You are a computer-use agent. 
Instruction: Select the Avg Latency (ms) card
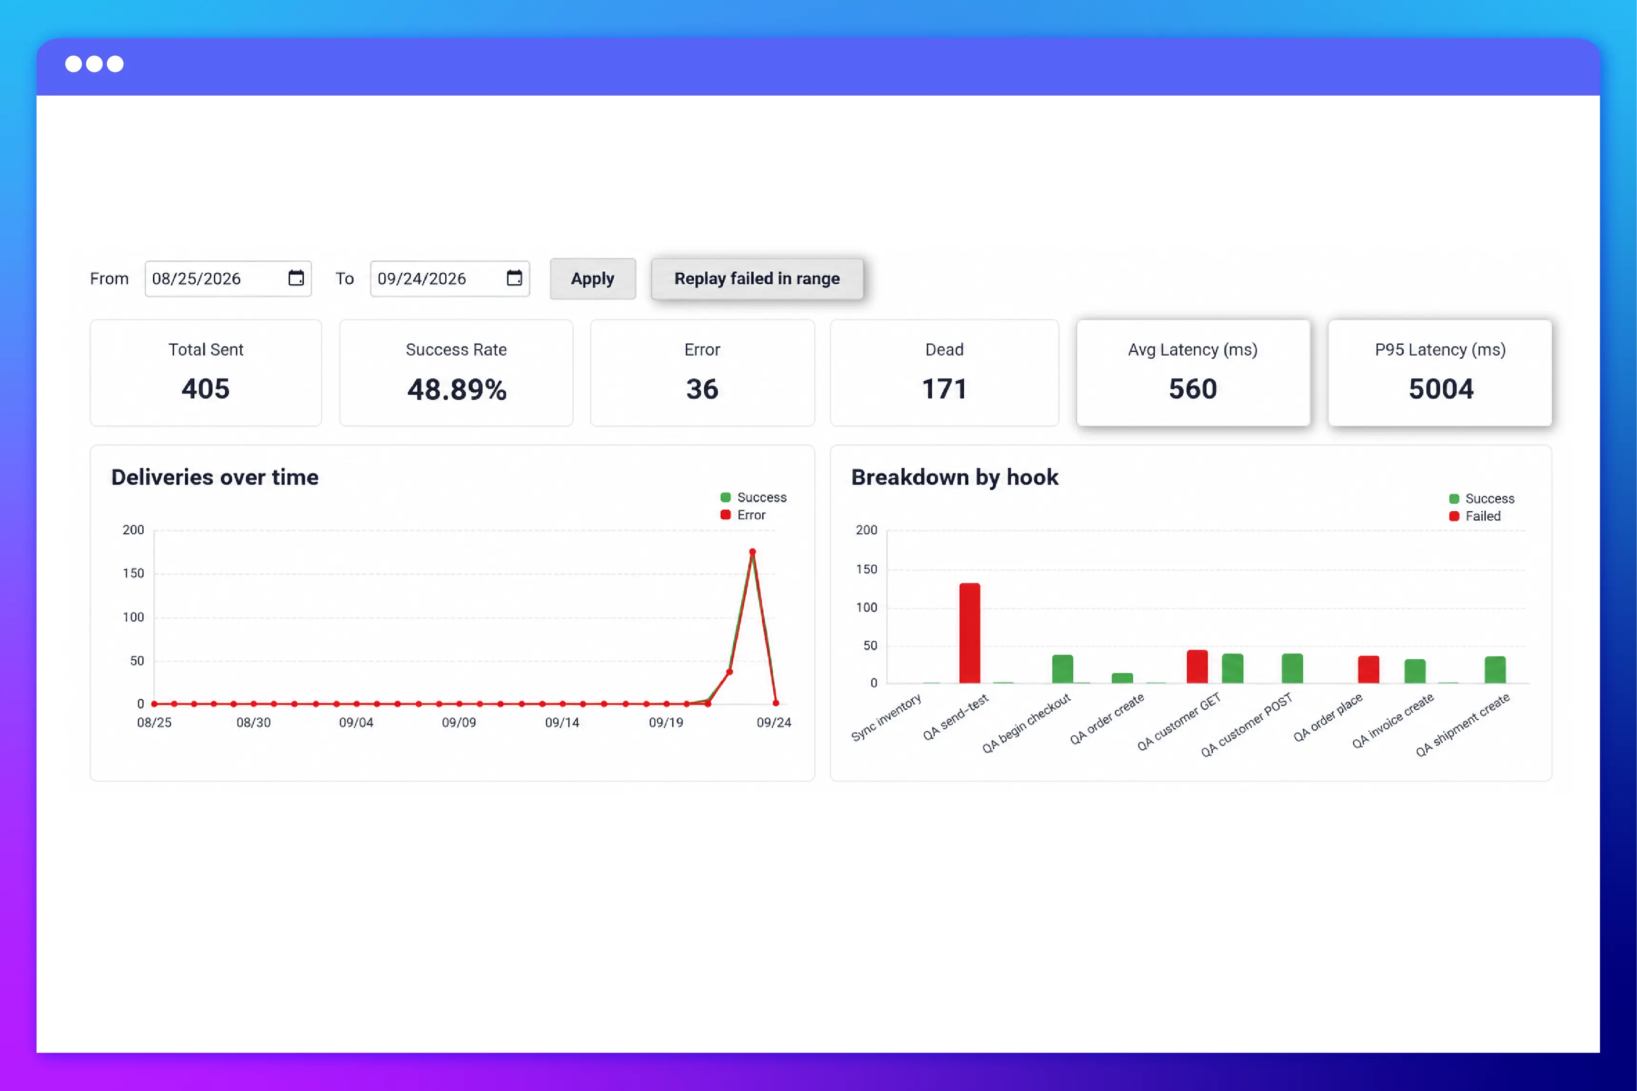tap(1193, 372)
